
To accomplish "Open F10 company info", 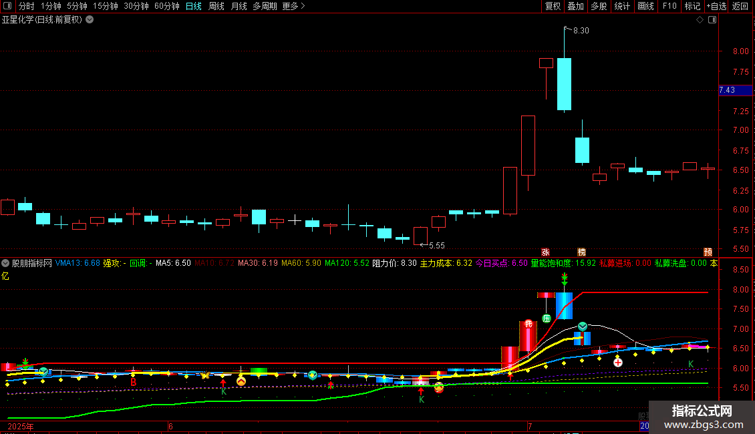I will click(x=669, y=6).
